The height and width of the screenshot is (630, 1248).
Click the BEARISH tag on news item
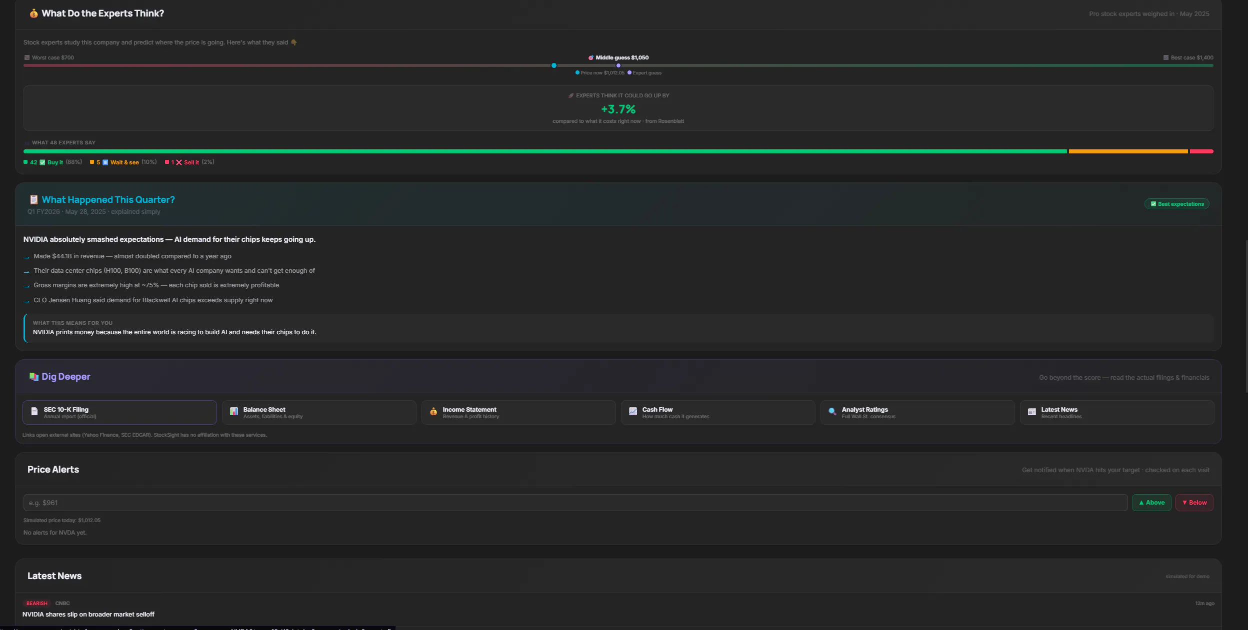click(37, 604)
